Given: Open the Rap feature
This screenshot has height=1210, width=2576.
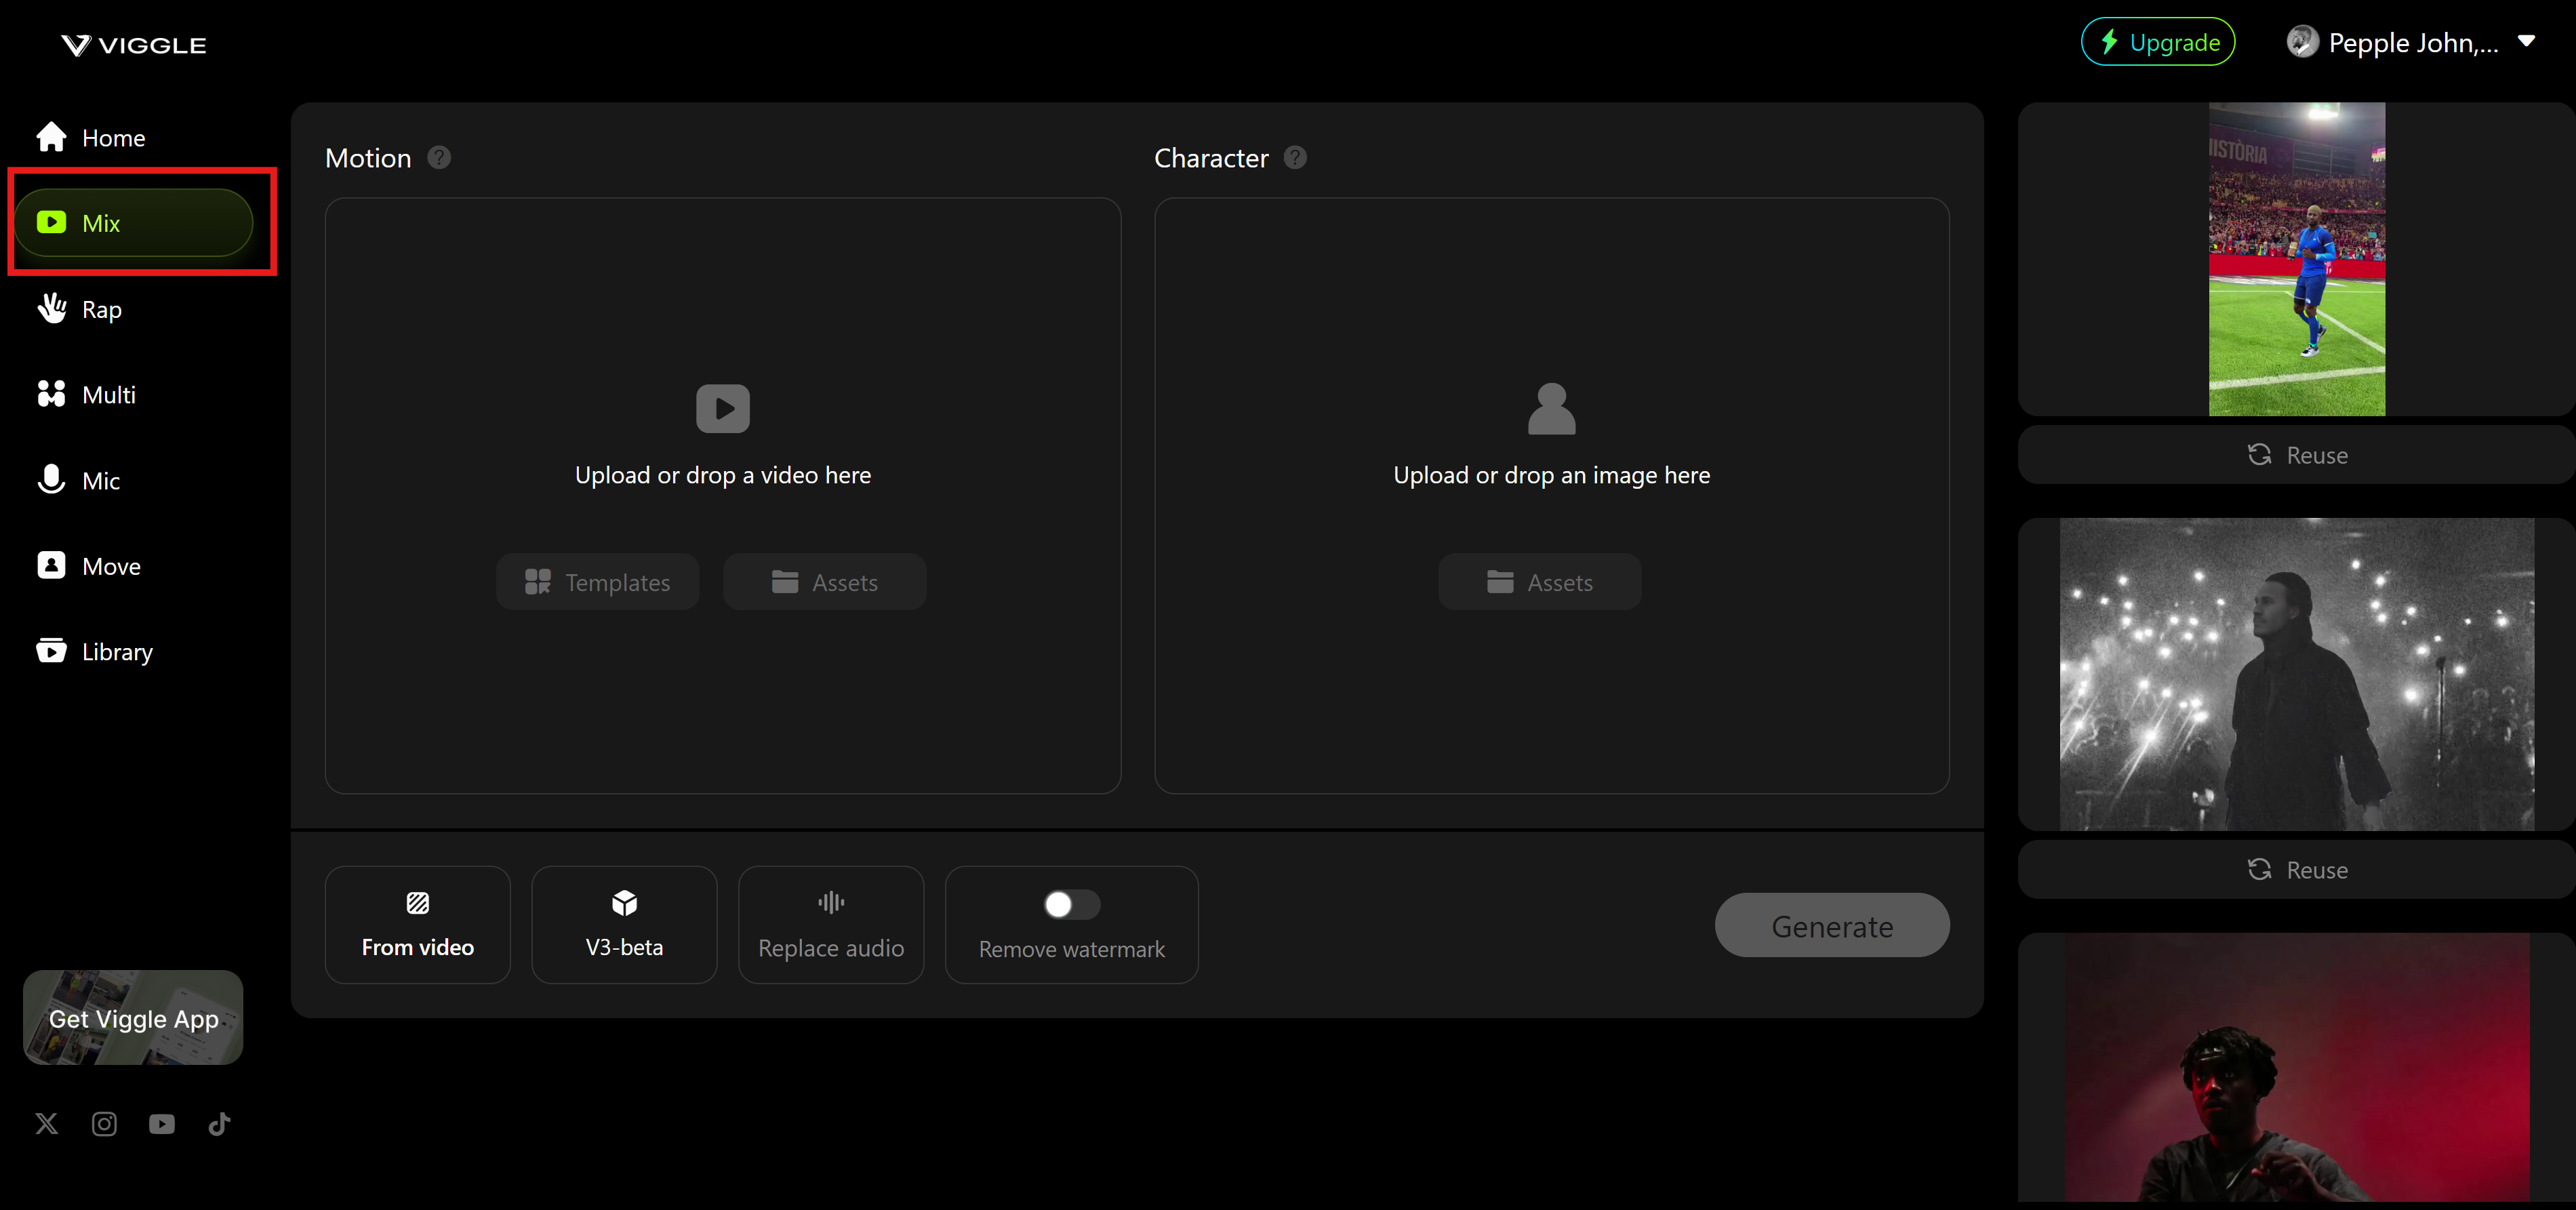Looking at the screenshot, I should point(100,308).
